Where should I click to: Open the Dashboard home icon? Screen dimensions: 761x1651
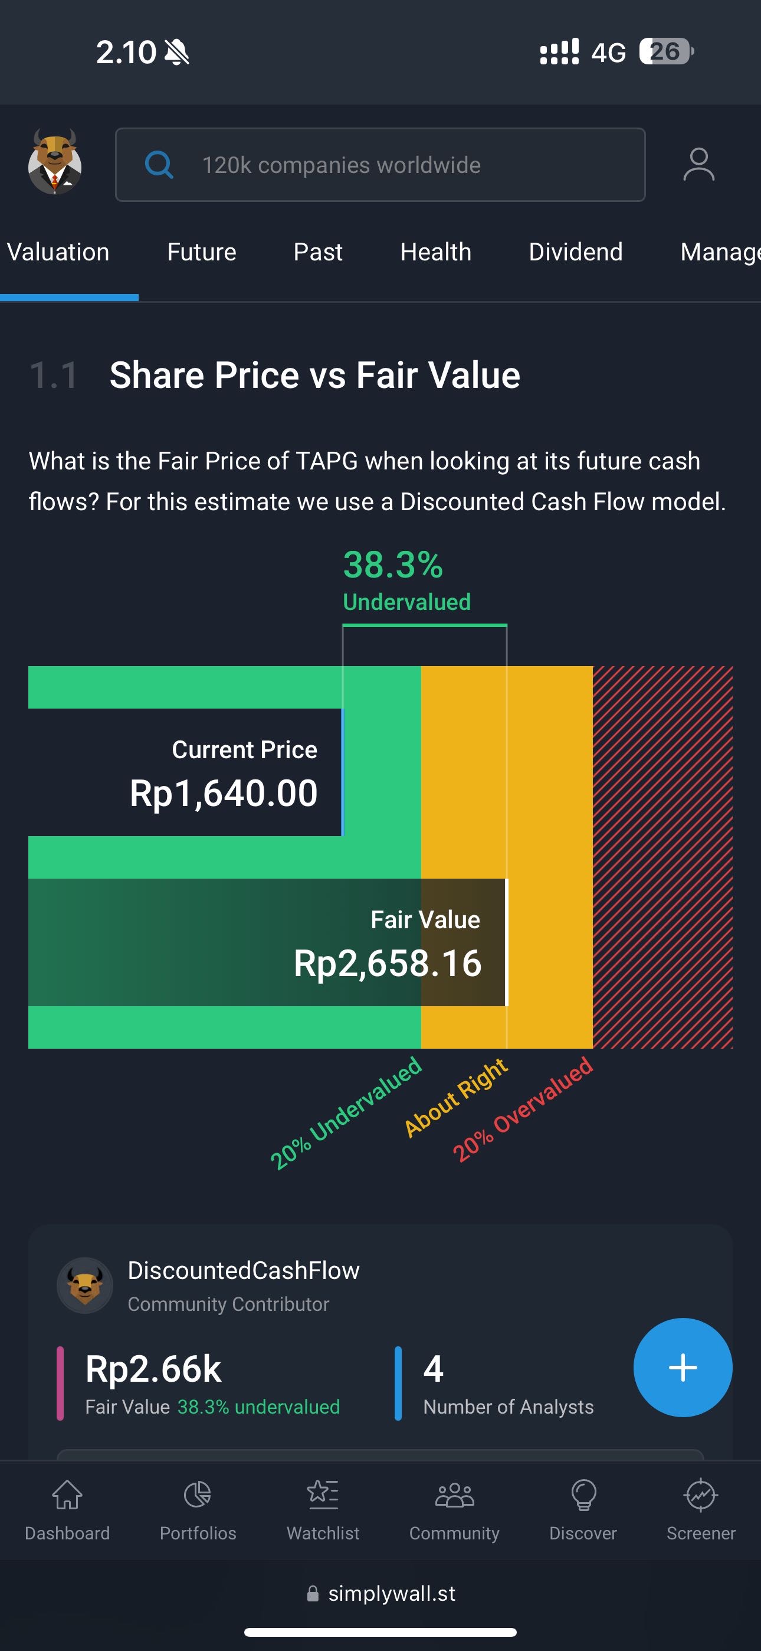point(67,1495)
